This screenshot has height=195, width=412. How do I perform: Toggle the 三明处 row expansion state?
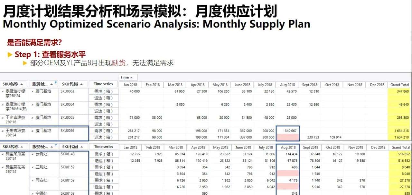[x=33, y=167]
